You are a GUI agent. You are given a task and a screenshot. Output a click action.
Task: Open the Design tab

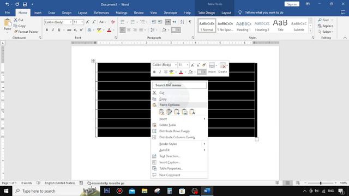(67, 13)
